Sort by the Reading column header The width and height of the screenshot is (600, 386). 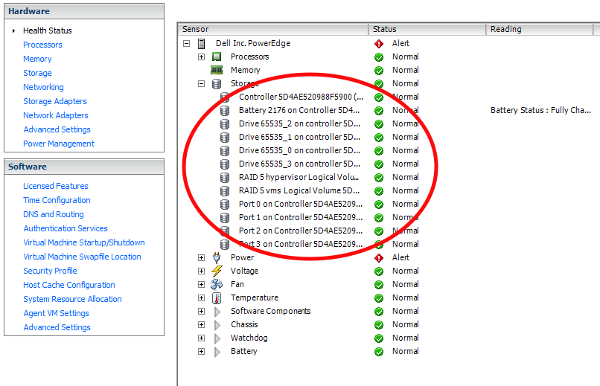(x=539, y=30)
